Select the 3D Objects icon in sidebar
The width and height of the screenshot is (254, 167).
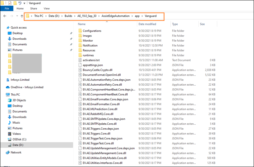tap(9, 100)
